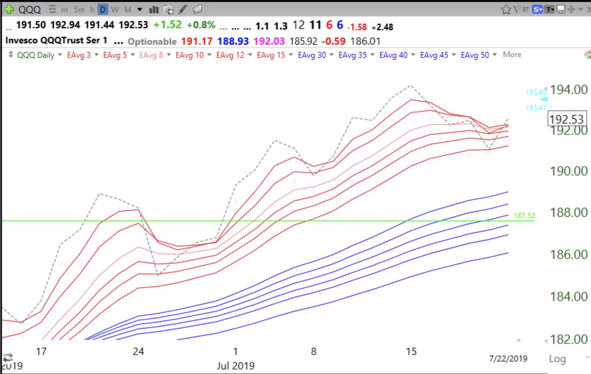Screen dimensions: 591x374
Task: Select the hourly 'h' timeframe
Action: coord(92,10)
